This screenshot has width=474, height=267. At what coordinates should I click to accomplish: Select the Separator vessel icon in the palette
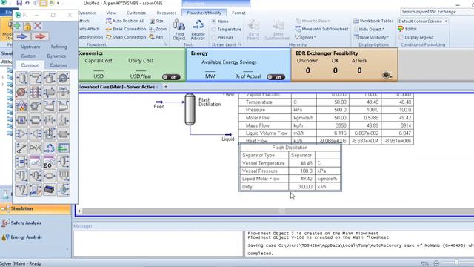[x=21, y=78]
